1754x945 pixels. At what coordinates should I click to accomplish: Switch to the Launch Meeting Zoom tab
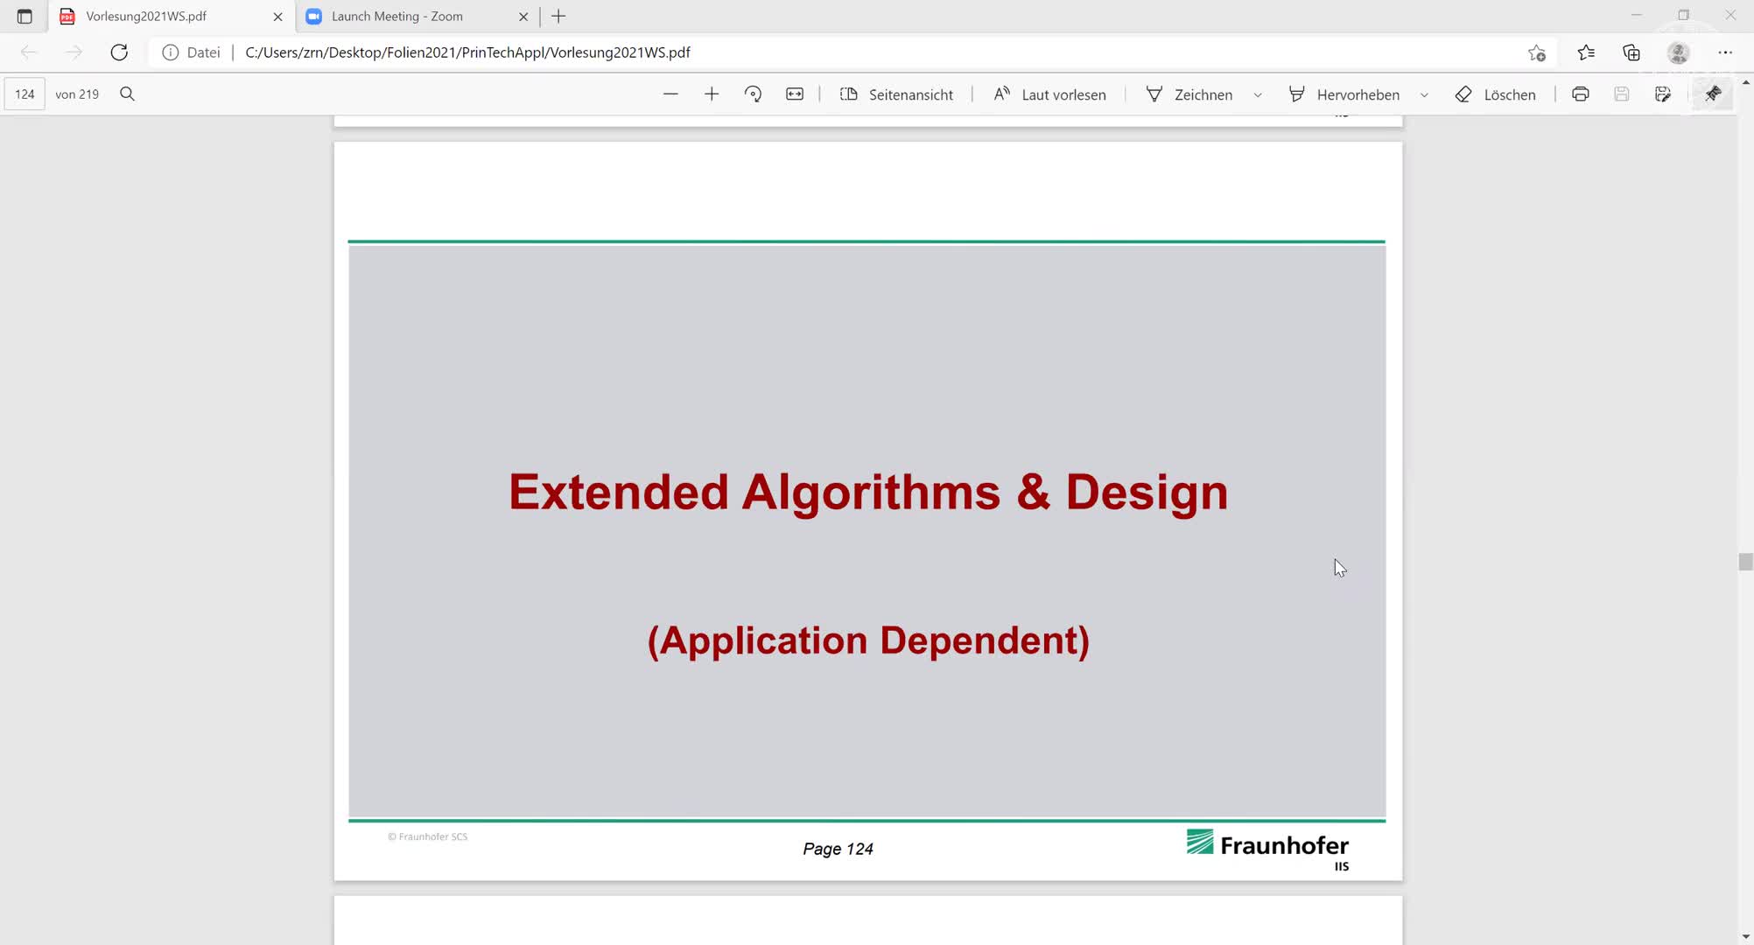403,16
